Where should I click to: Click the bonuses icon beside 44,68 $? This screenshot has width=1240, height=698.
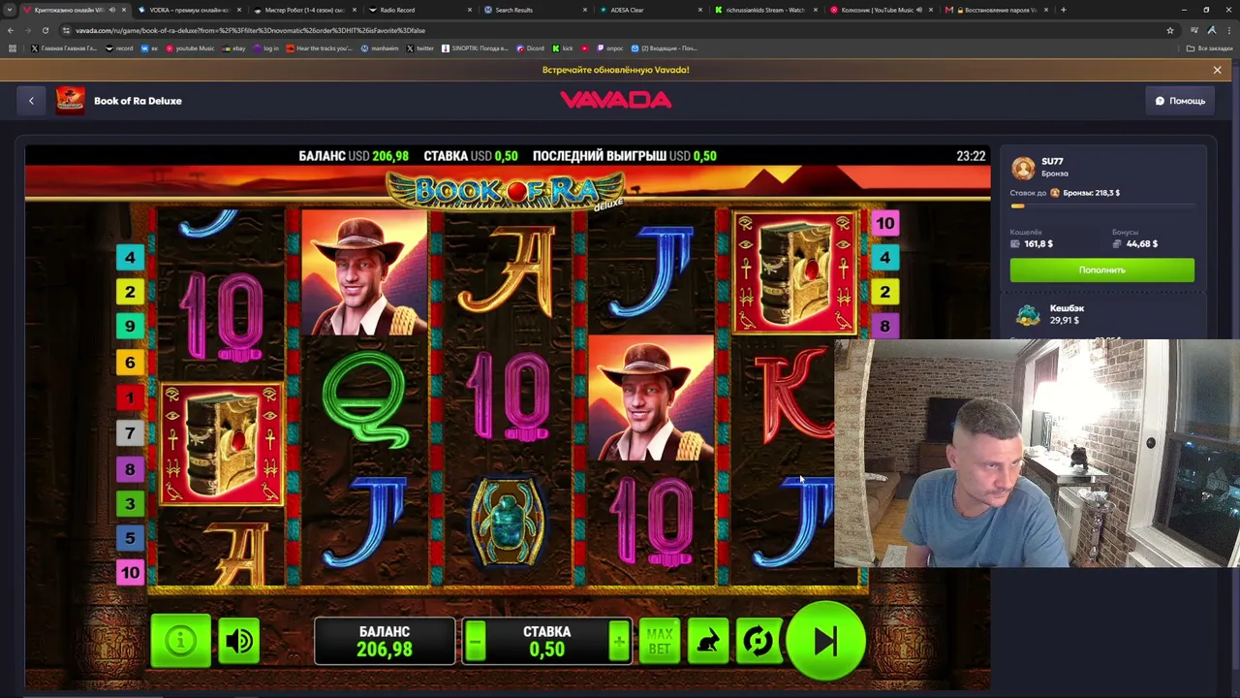tap(1117, 243)
